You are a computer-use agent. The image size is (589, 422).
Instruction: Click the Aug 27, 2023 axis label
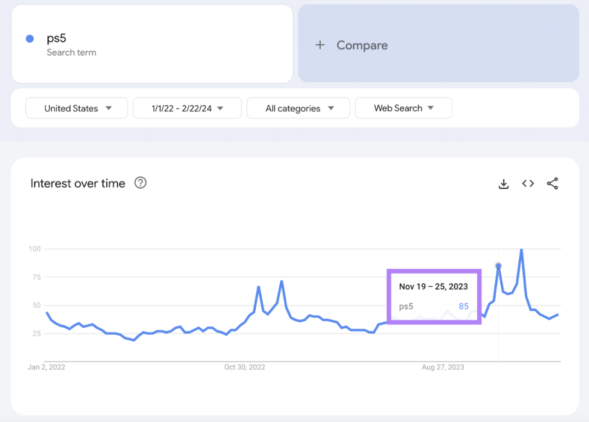click(443, 367)
